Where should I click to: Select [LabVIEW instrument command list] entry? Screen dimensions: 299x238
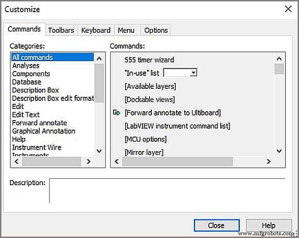[x=177, y=126]
